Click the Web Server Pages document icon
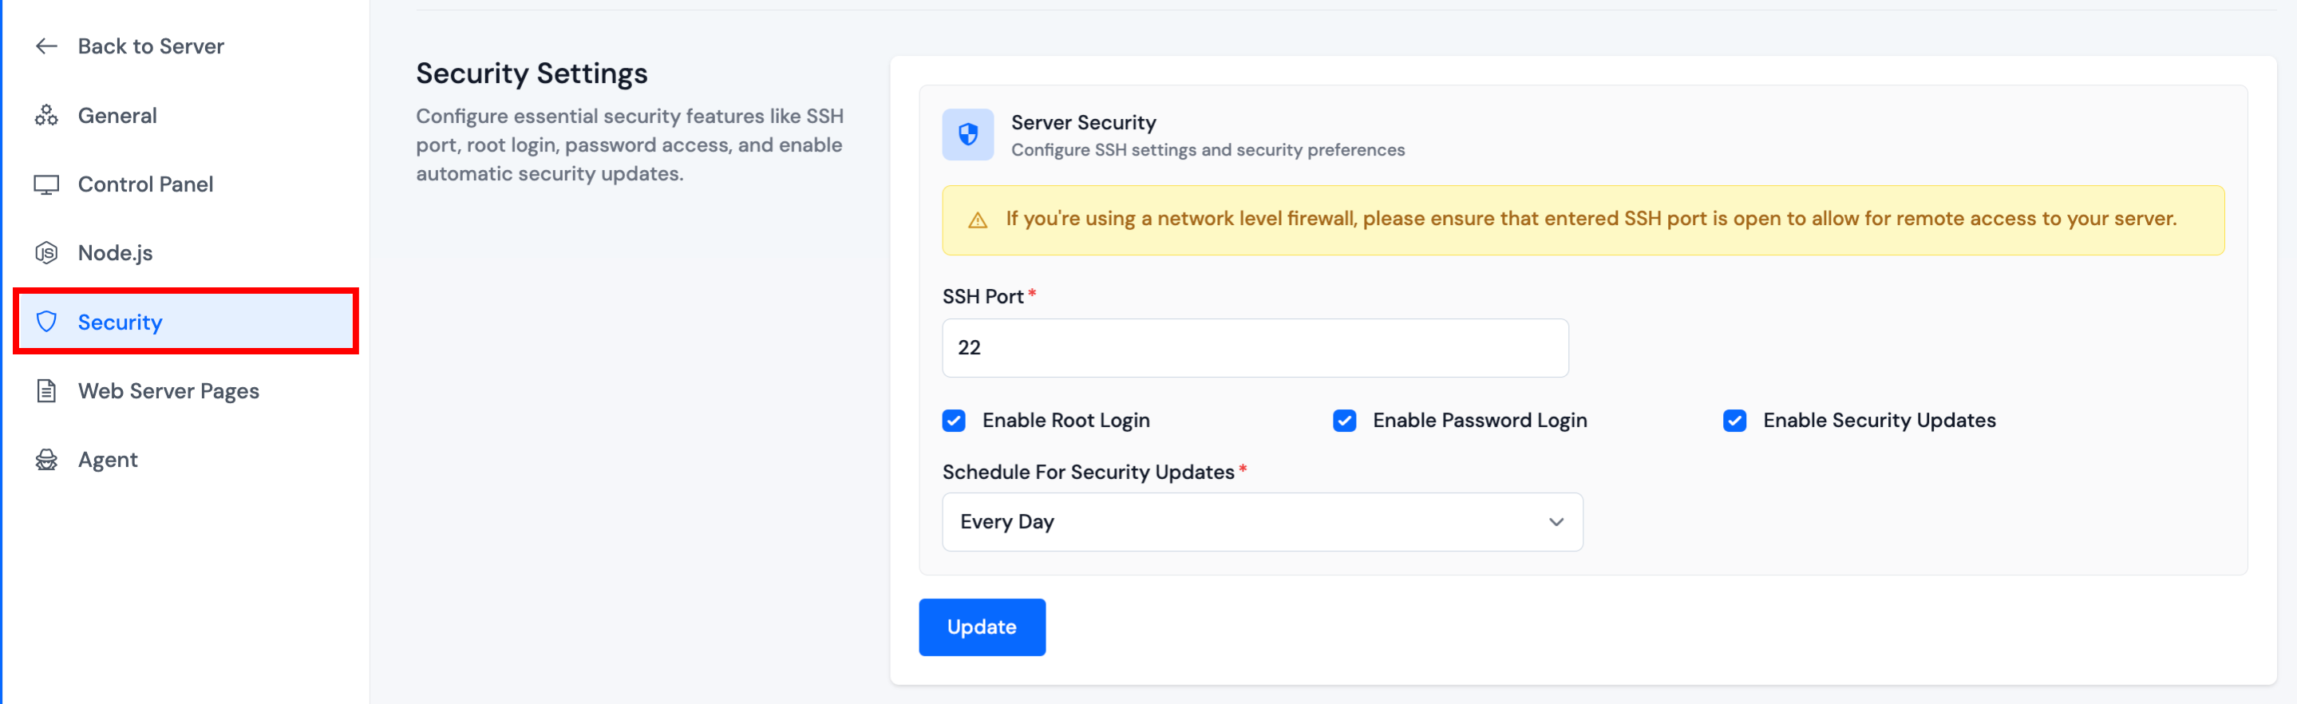This screenshot has height=704, width=2297. click(46, 391)
